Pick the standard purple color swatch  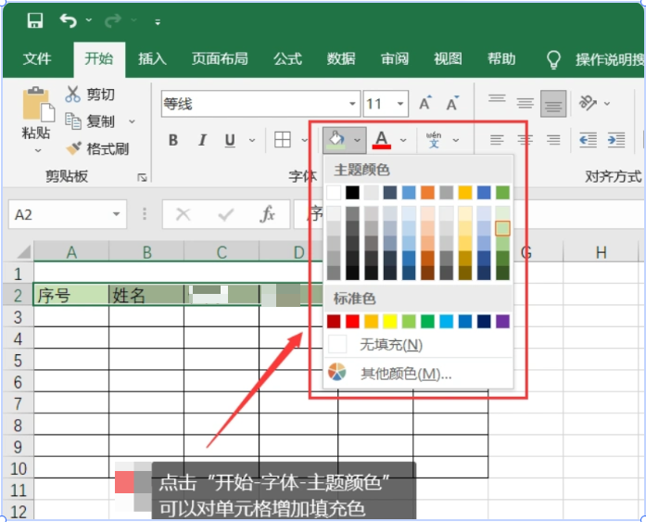click(502, 322)
